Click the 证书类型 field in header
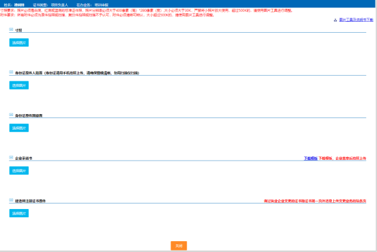The image size is (377, 252). (50, 5)
